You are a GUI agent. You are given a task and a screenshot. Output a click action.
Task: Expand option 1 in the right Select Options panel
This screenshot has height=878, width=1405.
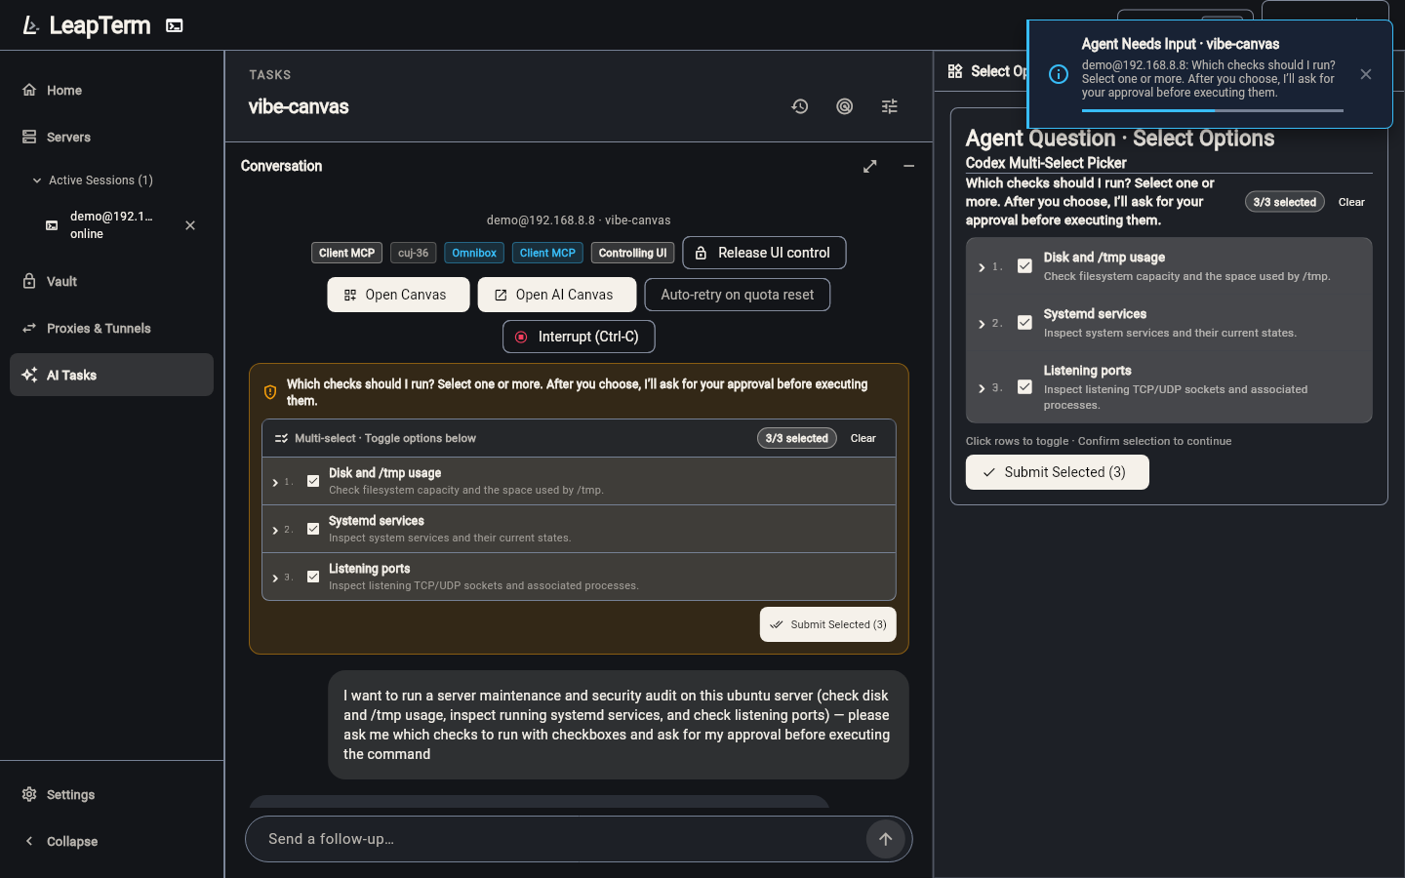982,267
